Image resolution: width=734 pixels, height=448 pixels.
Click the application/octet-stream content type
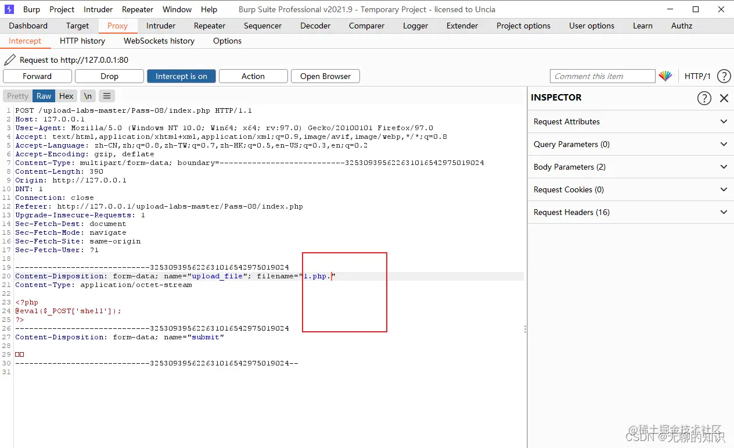(x=136, y=285)
